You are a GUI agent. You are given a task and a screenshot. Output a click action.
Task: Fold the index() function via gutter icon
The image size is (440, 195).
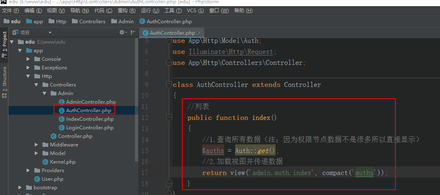pos(168,117)
